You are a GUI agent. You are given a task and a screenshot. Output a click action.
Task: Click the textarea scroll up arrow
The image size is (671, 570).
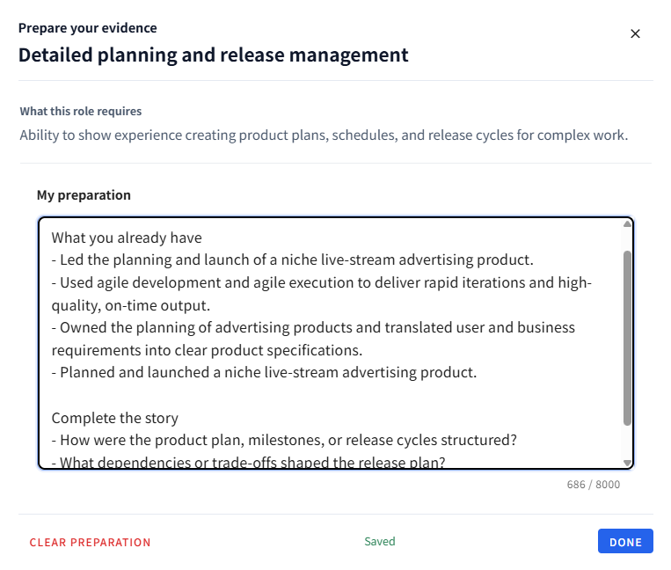pyautogui.click(x=627, y=224)
